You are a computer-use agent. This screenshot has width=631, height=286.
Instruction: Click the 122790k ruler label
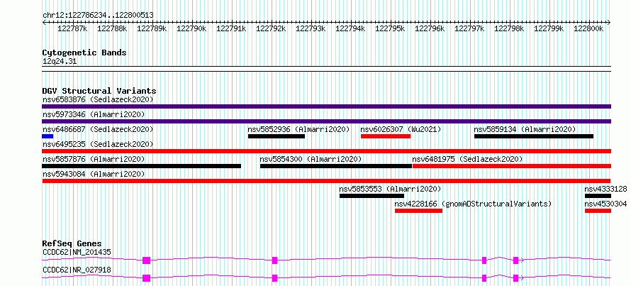point(191,28)
